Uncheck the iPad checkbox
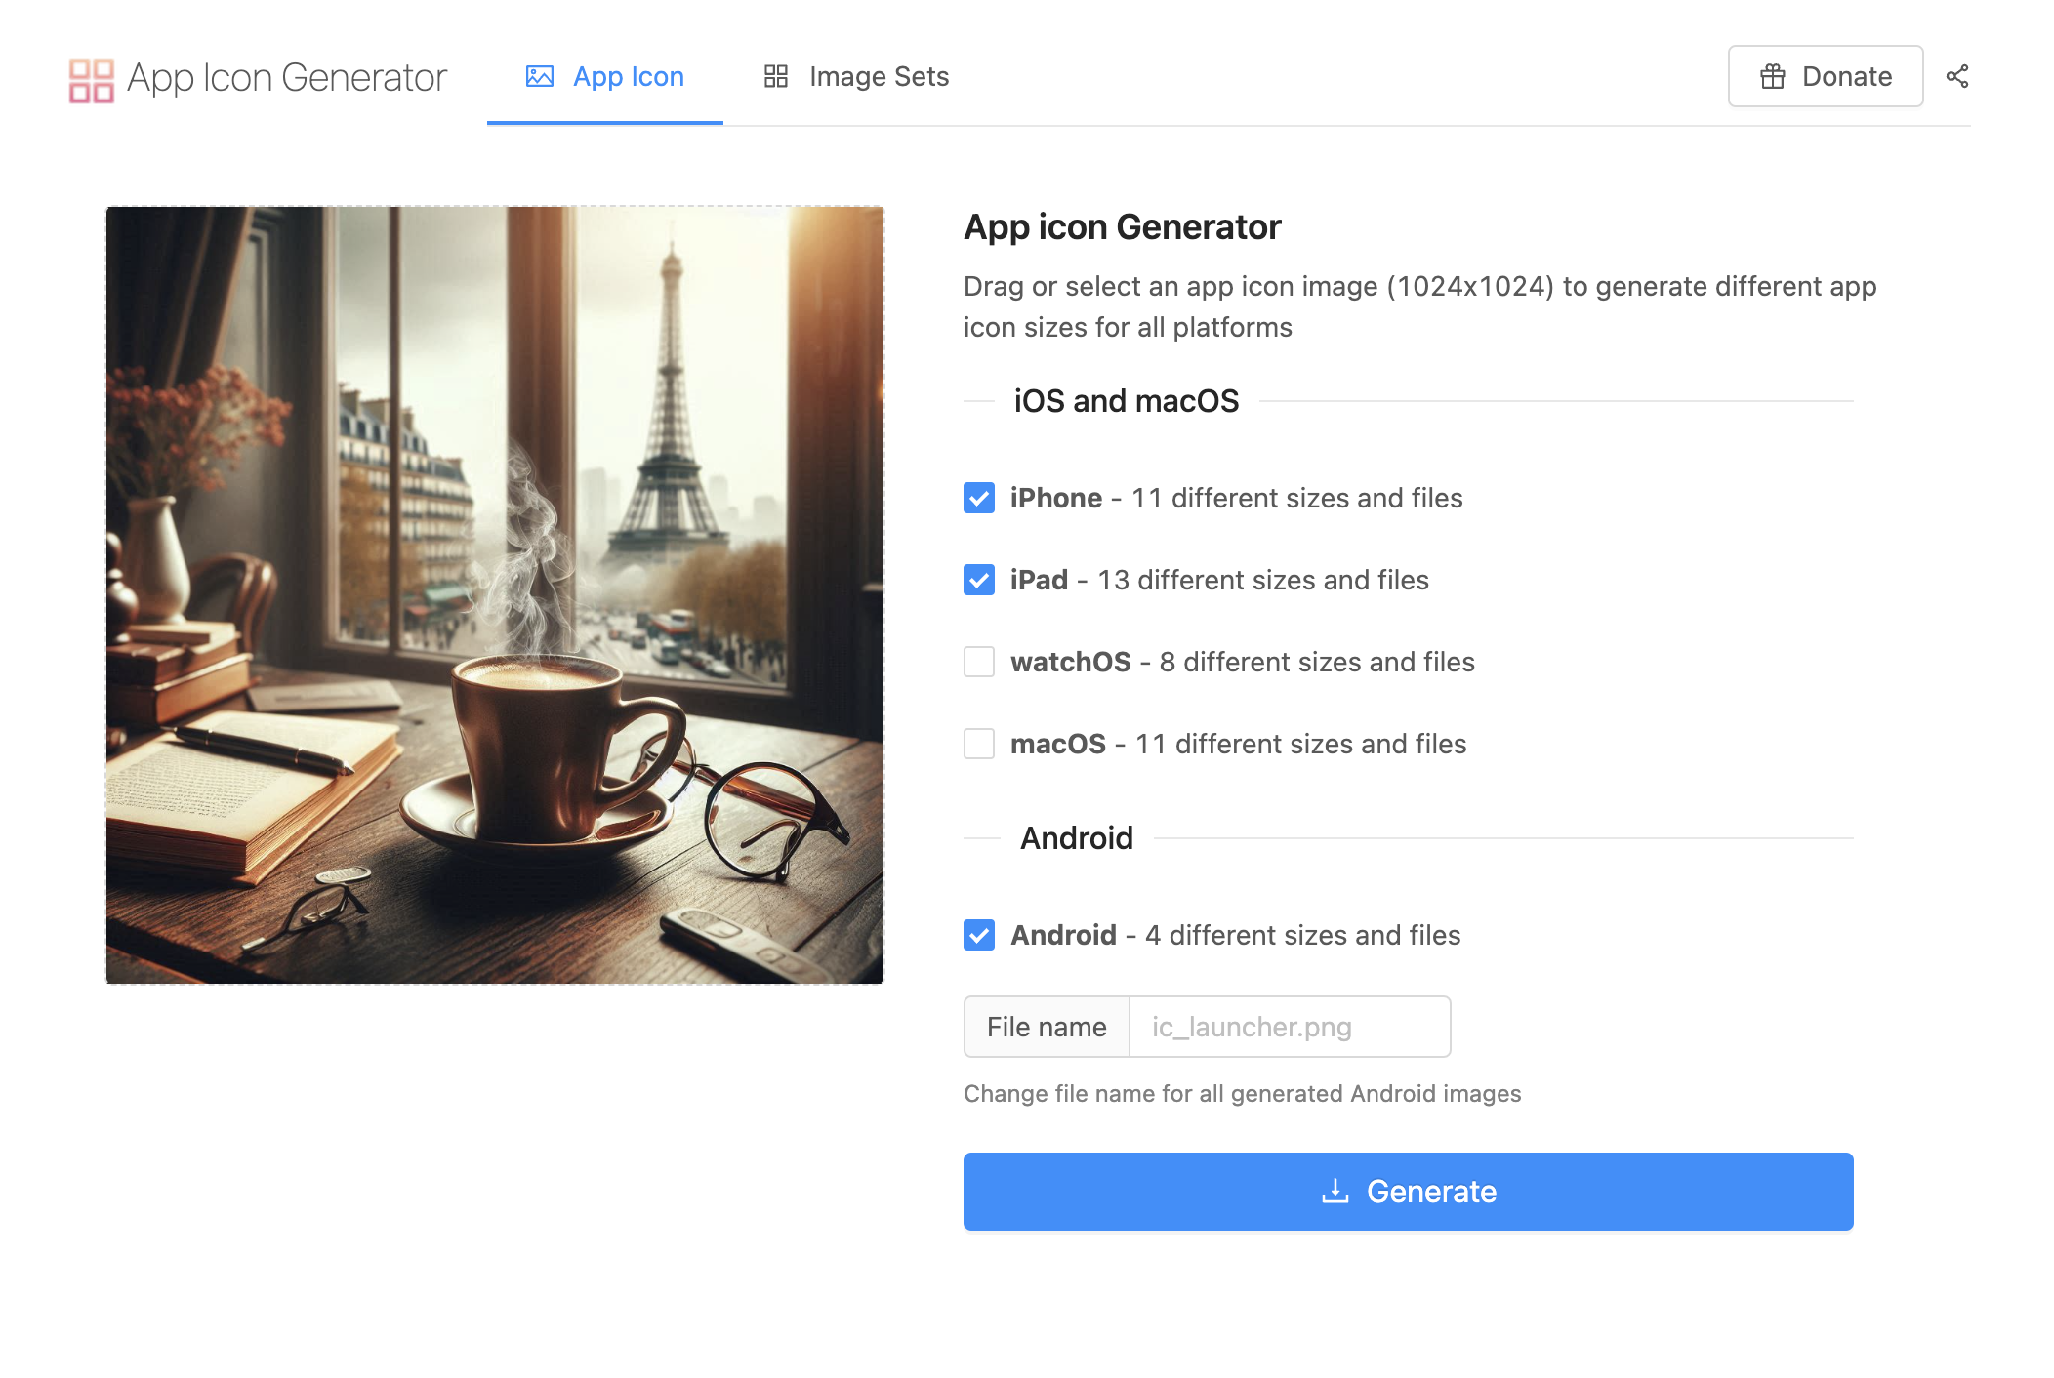2054x1378 pixels. 979,580
